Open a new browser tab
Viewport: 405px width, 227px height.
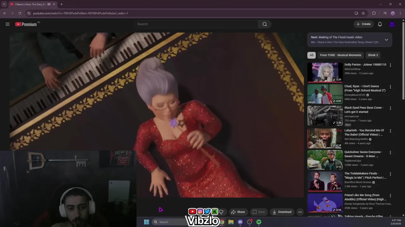(61, 4)
